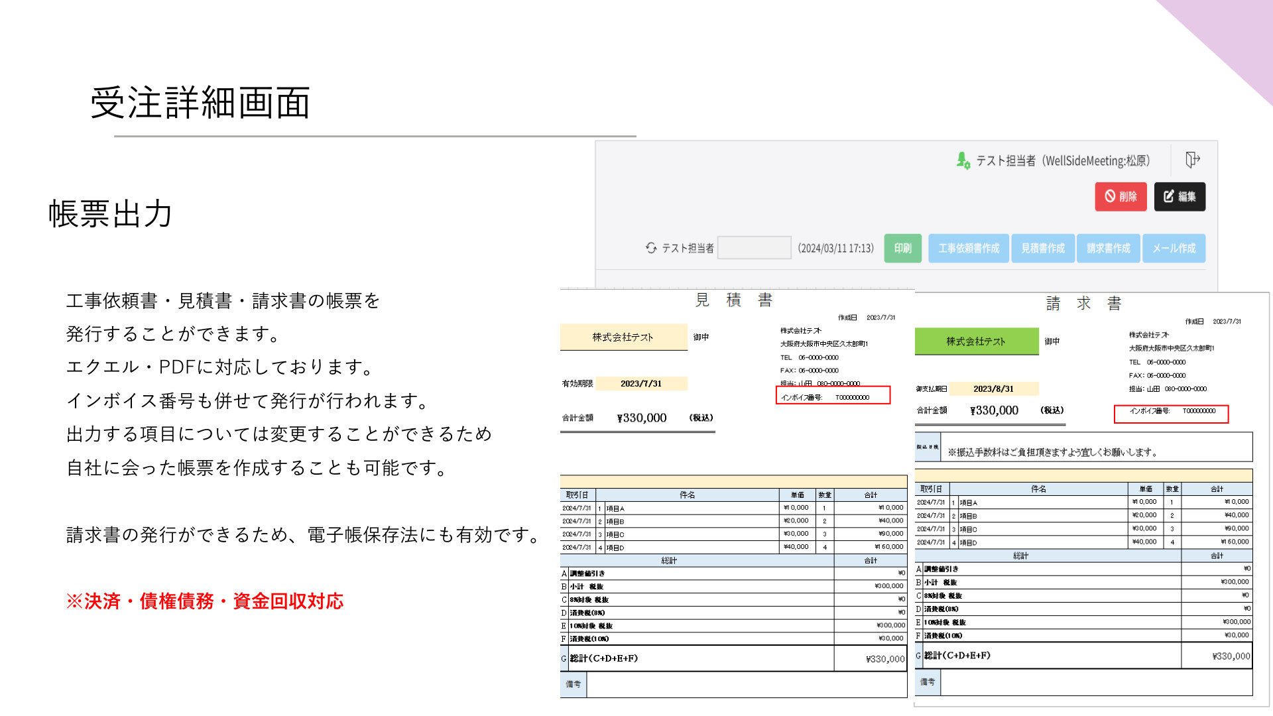The image size is (1273, 716).
Task: Click the prohibition icon inside 削除 button
Action: point(1110,197)
